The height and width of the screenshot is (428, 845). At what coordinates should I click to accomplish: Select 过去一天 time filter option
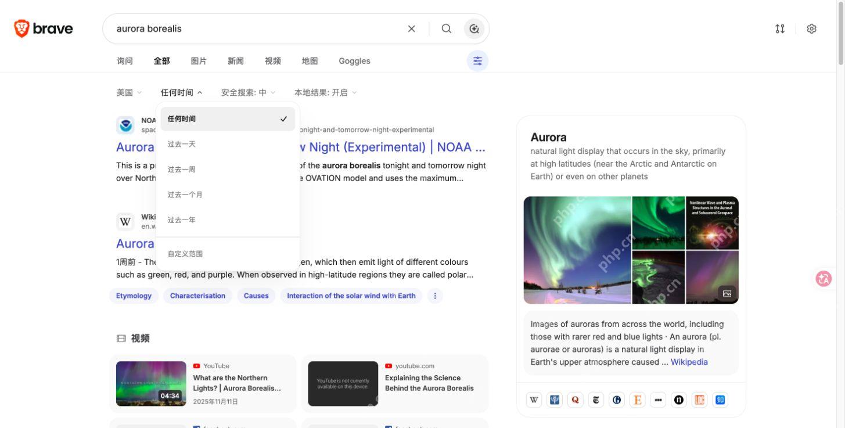(x=228, y=144)
